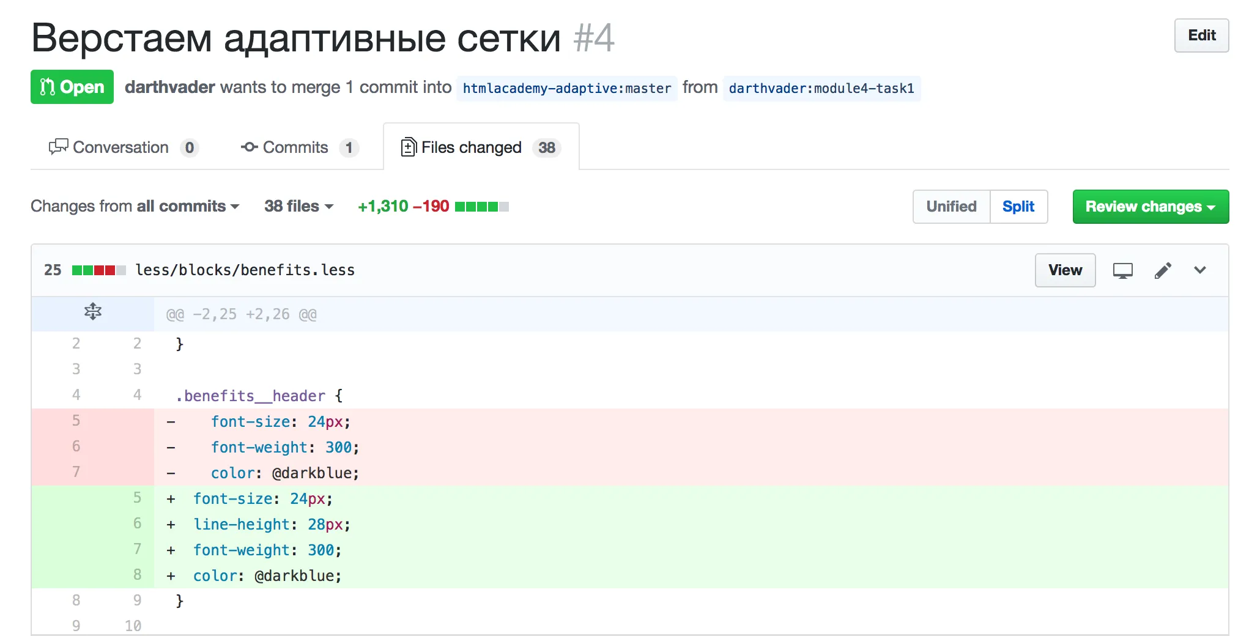Mark benefits.less file as viewed

click(1065, 270)
